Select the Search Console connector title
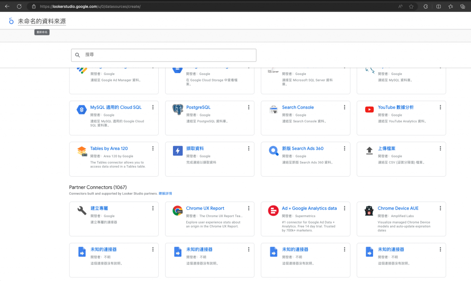The height and width of the screenshot is (281, 471). [x=298, y=107]
